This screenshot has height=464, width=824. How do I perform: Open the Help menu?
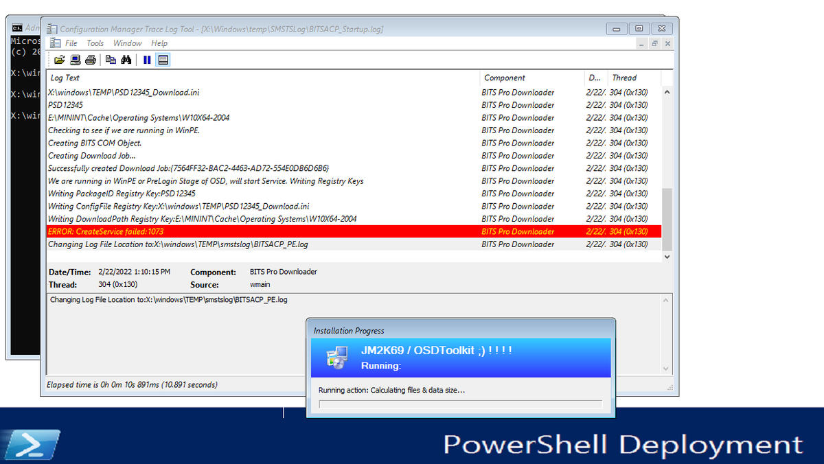coord(159,43)
